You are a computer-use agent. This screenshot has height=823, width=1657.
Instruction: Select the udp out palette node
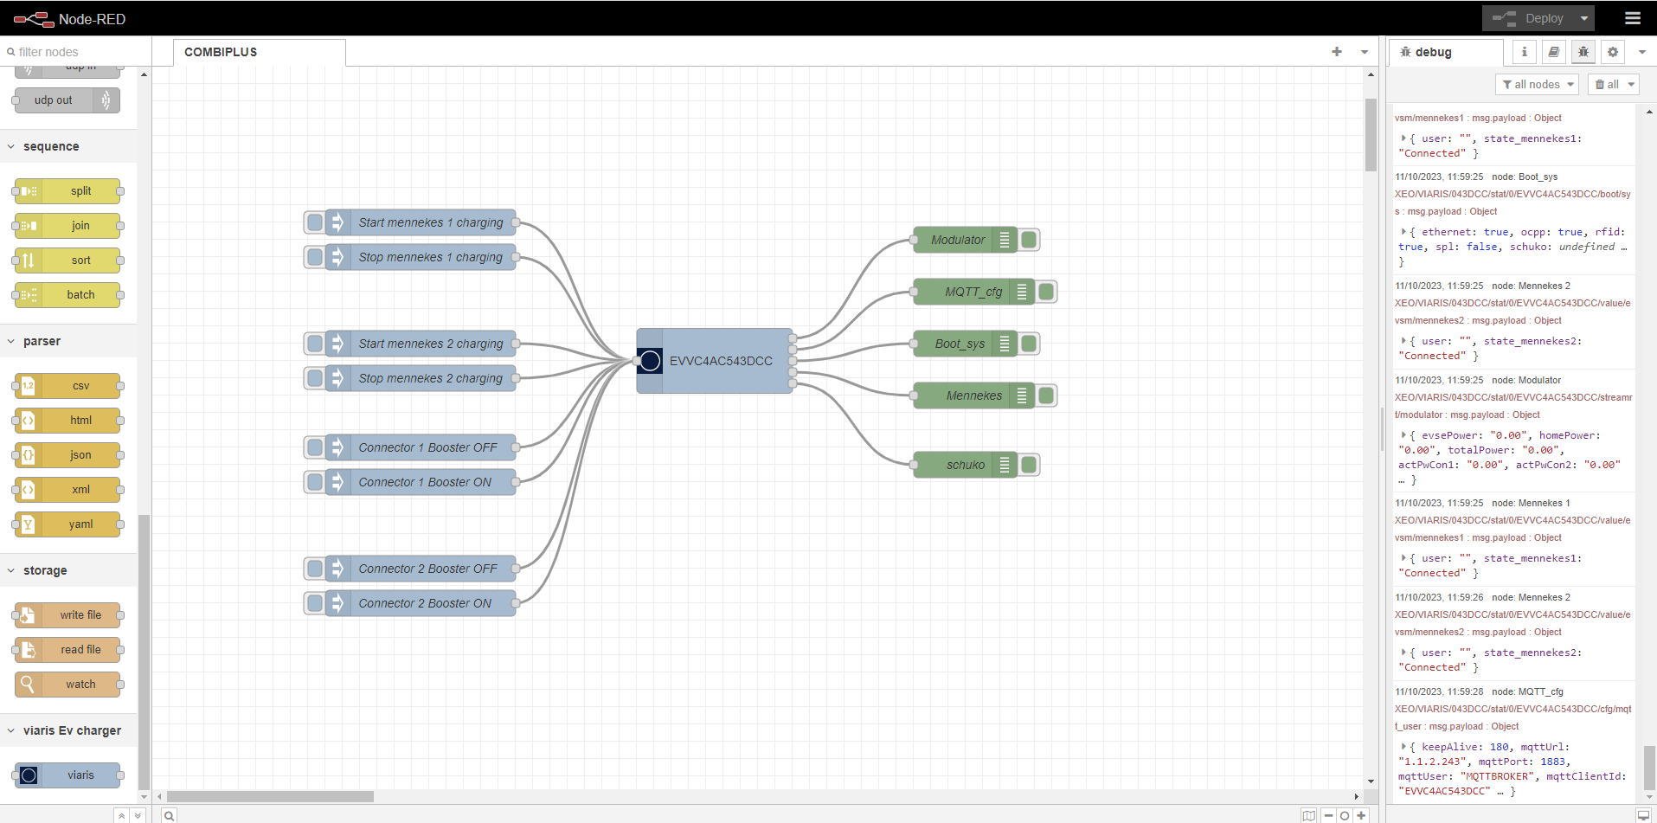tap(67, 100)
